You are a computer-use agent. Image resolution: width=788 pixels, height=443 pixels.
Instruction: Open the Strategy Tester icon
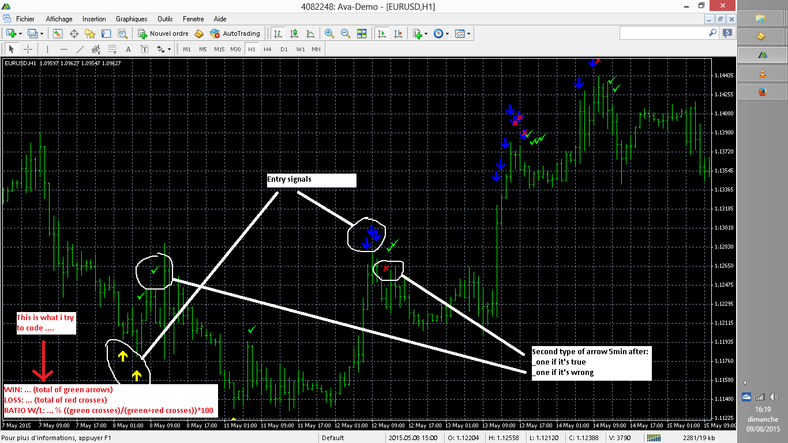[123, 33]
